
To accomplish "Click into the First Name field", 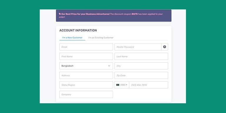I will point(86,56).
